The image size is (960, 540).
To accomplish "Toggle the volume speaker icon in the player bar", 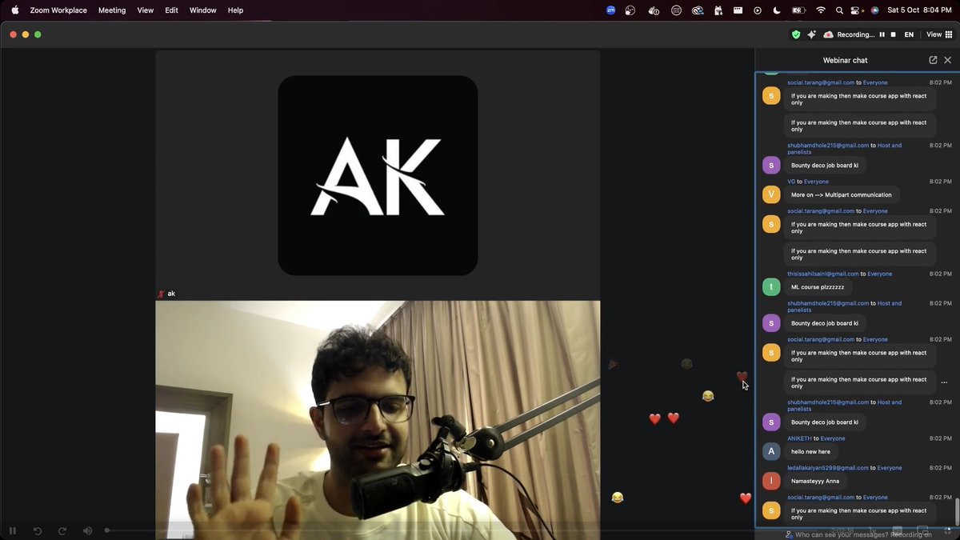I will 87,530.
